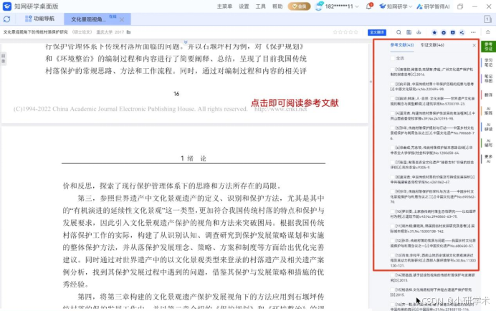Open the AI辅写 sidebar item
Screen dimensions: 496x311
tap(488, 143)
